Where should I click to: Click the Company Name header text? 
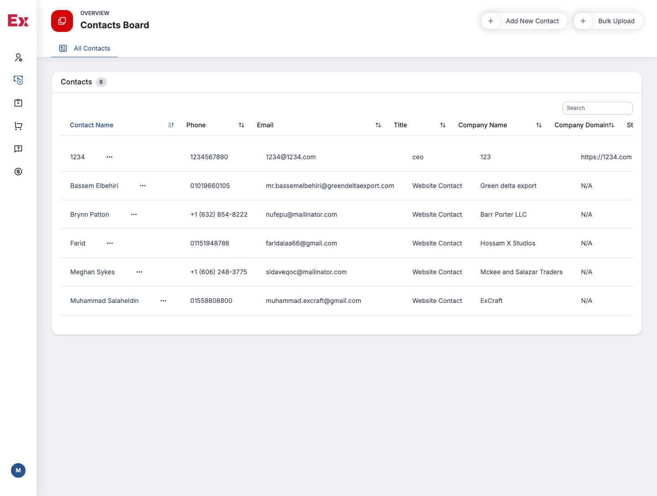point(483,125)
